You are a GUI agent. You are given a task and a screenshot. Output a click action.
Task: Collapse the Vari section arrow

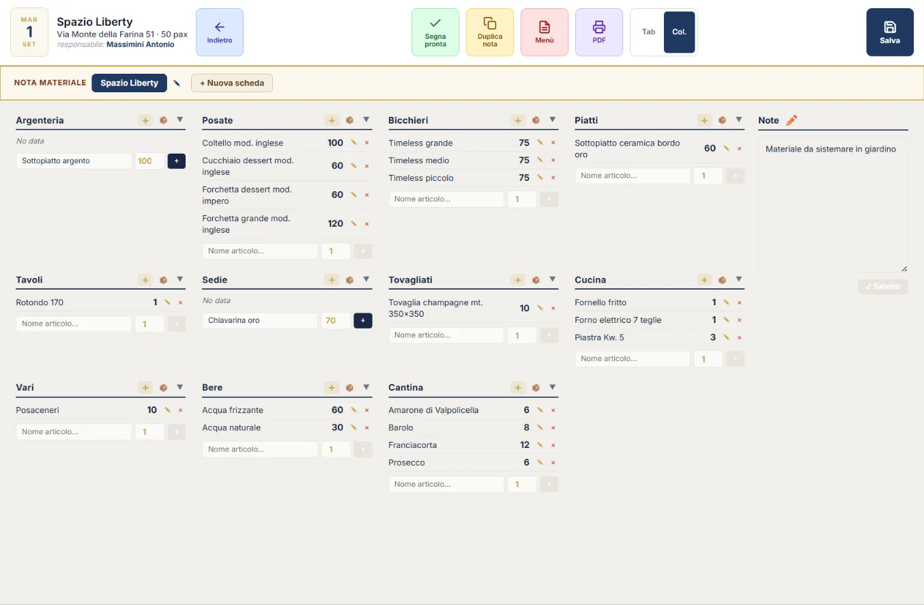(180, 387)
